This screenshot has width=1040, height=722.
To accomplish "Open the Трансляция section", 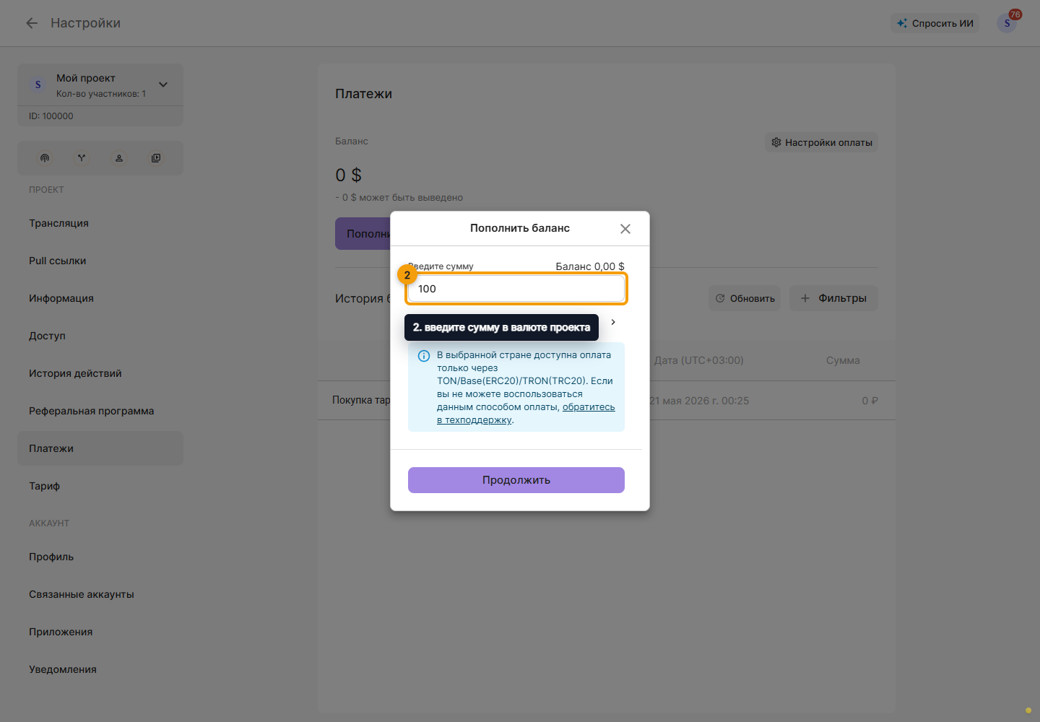I will click(x=100, y=223).
